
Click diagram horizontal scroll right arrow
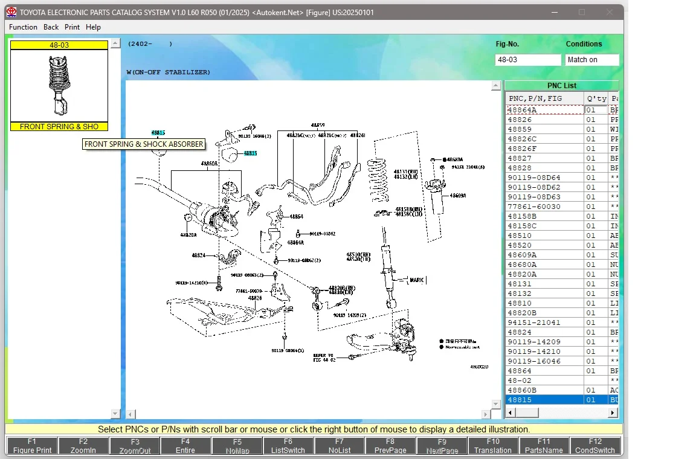(x=485, y=414)
